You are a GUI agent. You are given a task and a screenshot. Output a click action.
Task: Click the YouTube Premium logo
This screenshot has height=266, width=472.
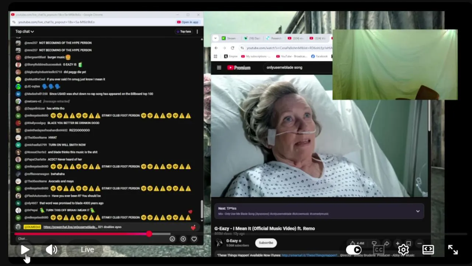click(239, 68)
